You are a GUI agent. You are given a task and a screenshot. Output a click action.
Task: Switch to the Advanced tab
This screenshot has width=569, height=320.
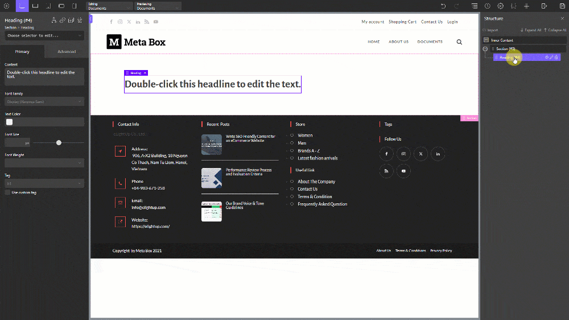pos(67,52)
